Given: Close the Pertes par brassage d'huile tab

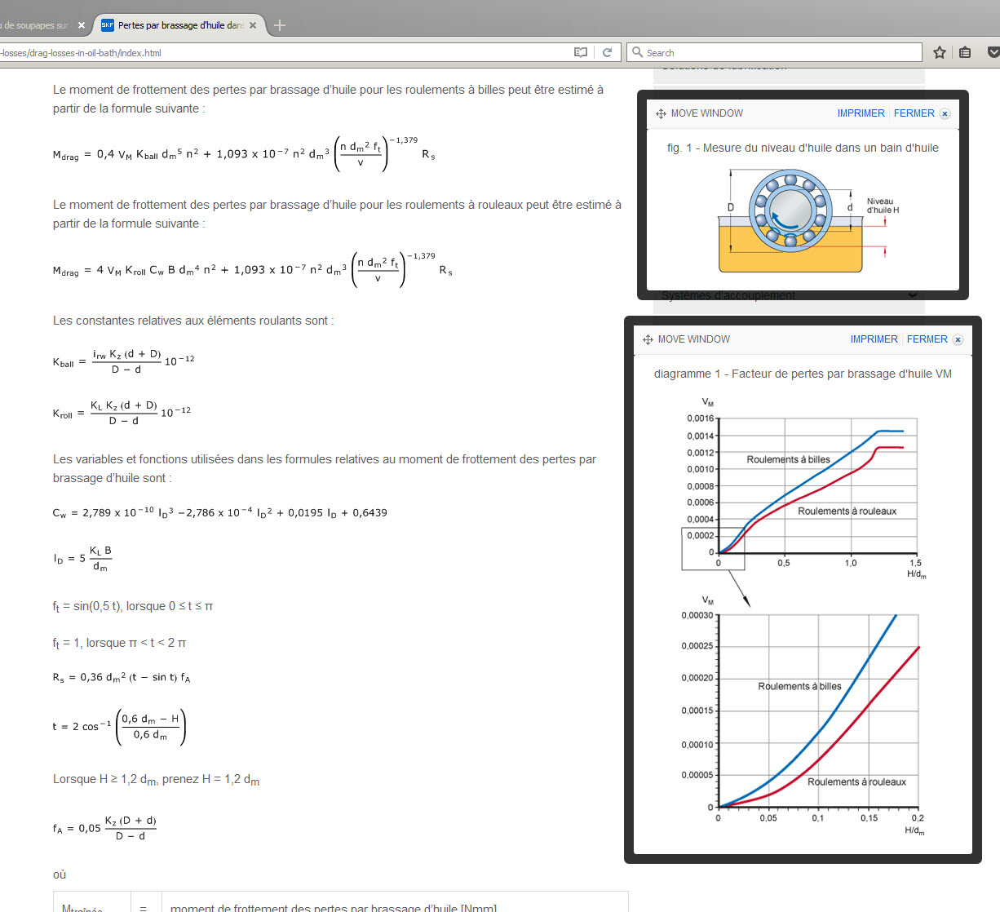Looking at the screenshot, I should pos(253,25).
